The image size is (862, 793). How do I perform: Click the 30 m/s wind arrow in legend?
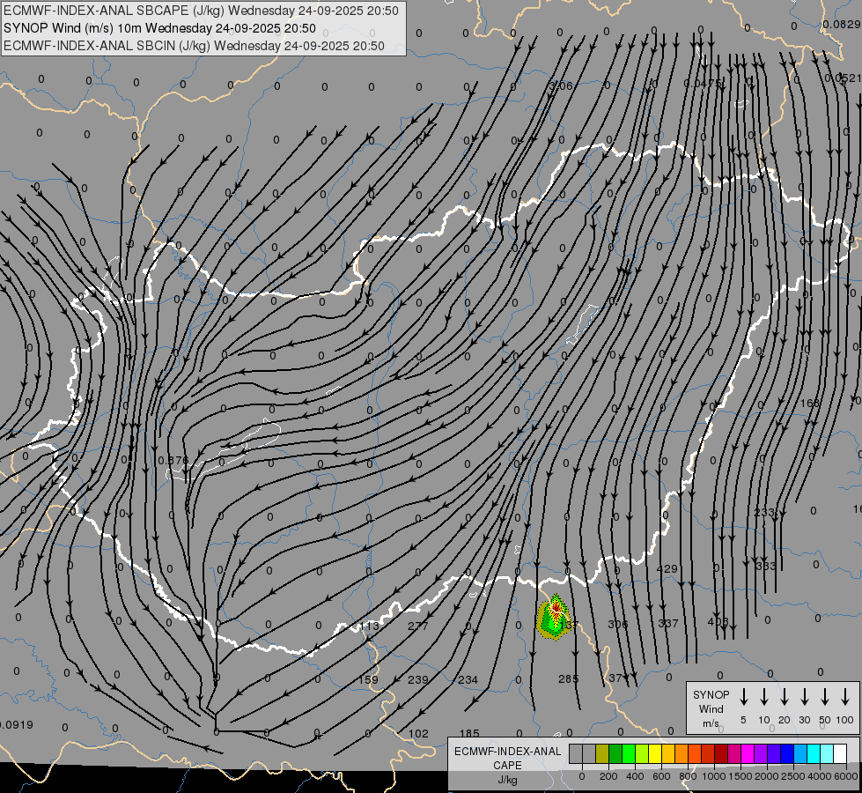click(x=804, y=696)
